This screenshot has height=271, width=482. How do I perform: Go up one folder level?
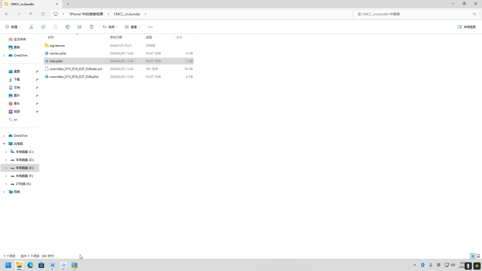tap(31, 14)
